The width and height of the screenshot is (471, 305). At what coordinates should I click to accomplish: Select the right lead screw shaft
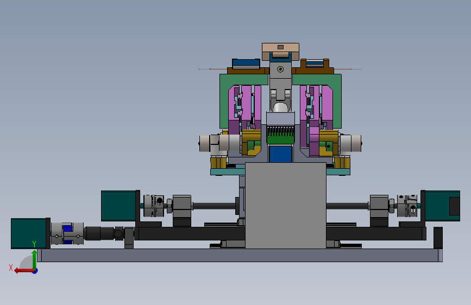pos(348,206)
